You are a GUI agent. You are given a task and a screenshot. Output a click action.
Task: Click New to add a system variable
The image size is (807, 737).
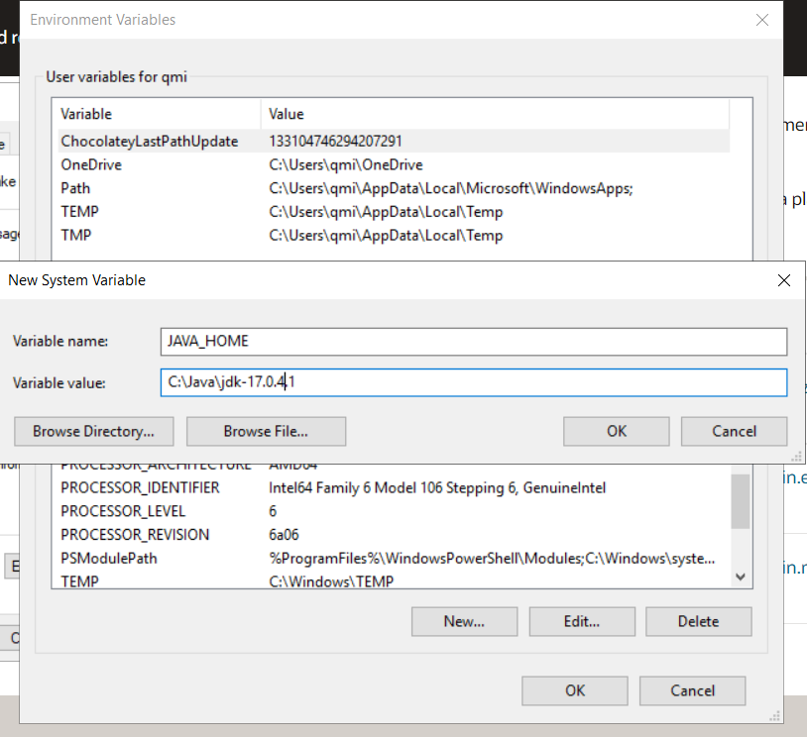[464, 621]
